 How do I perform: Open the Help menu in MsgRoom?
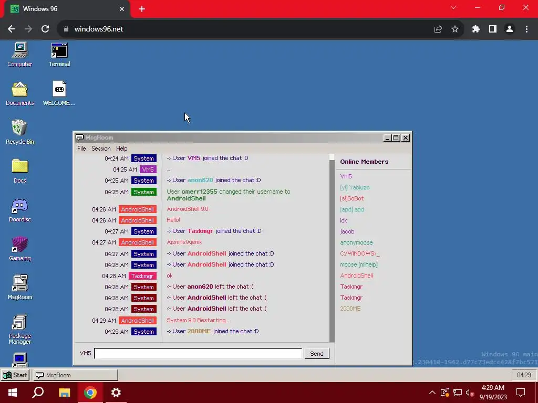tap(121, 149)
